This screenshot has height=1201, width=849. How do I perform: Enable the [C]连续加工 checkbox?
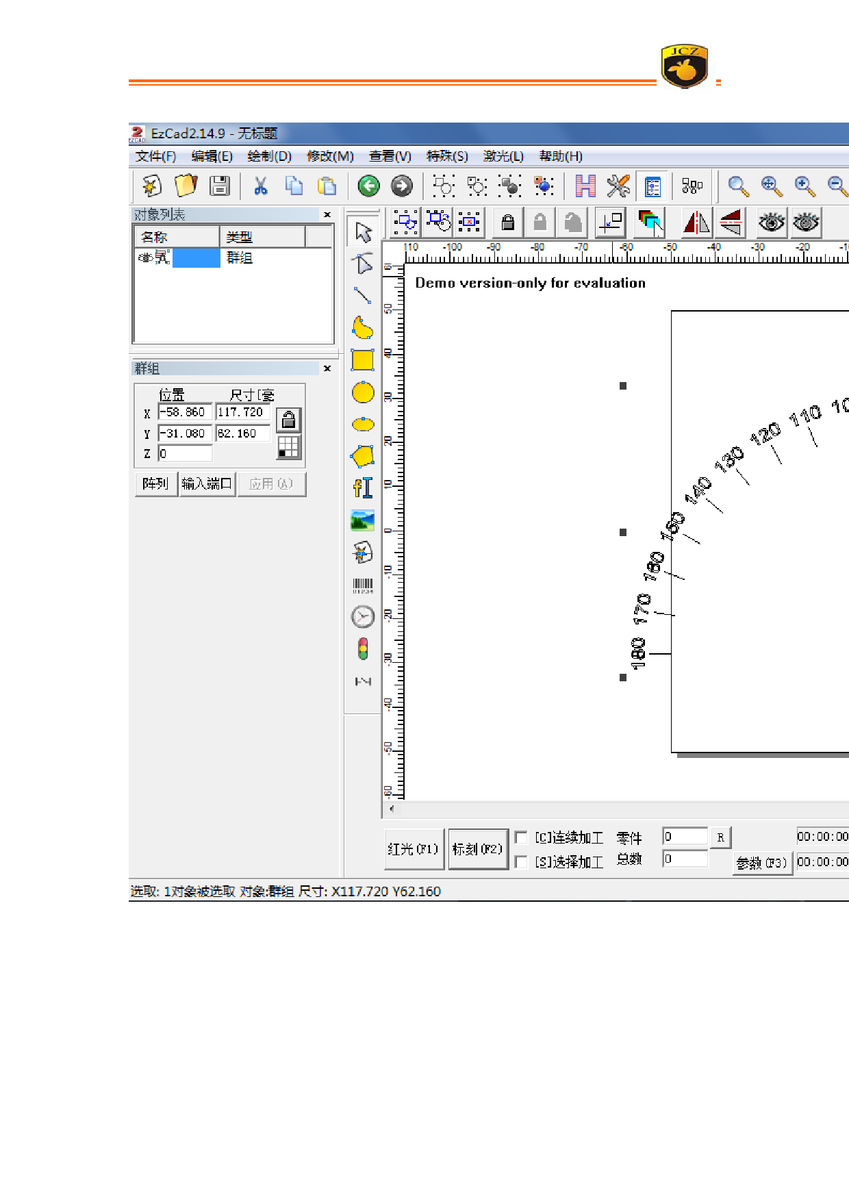521,837
